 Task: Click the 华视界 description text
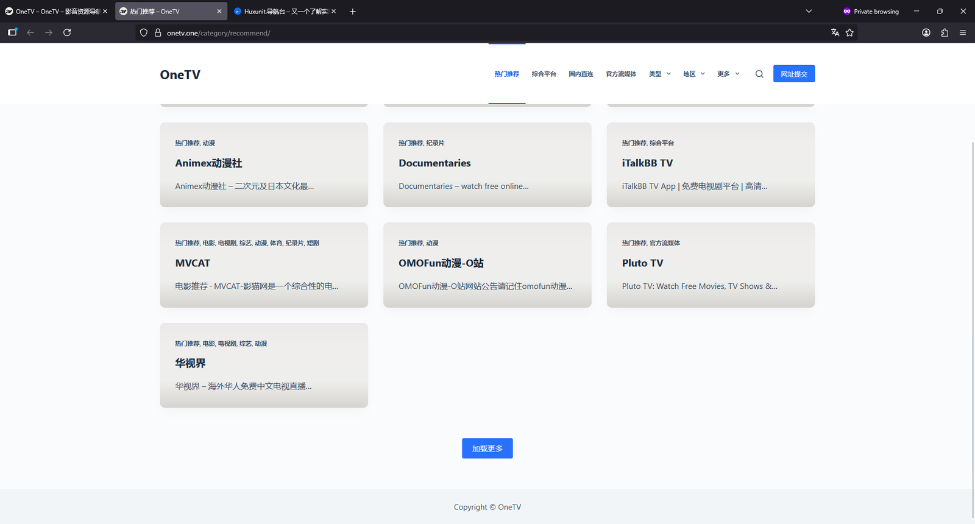tap(243, 386)
